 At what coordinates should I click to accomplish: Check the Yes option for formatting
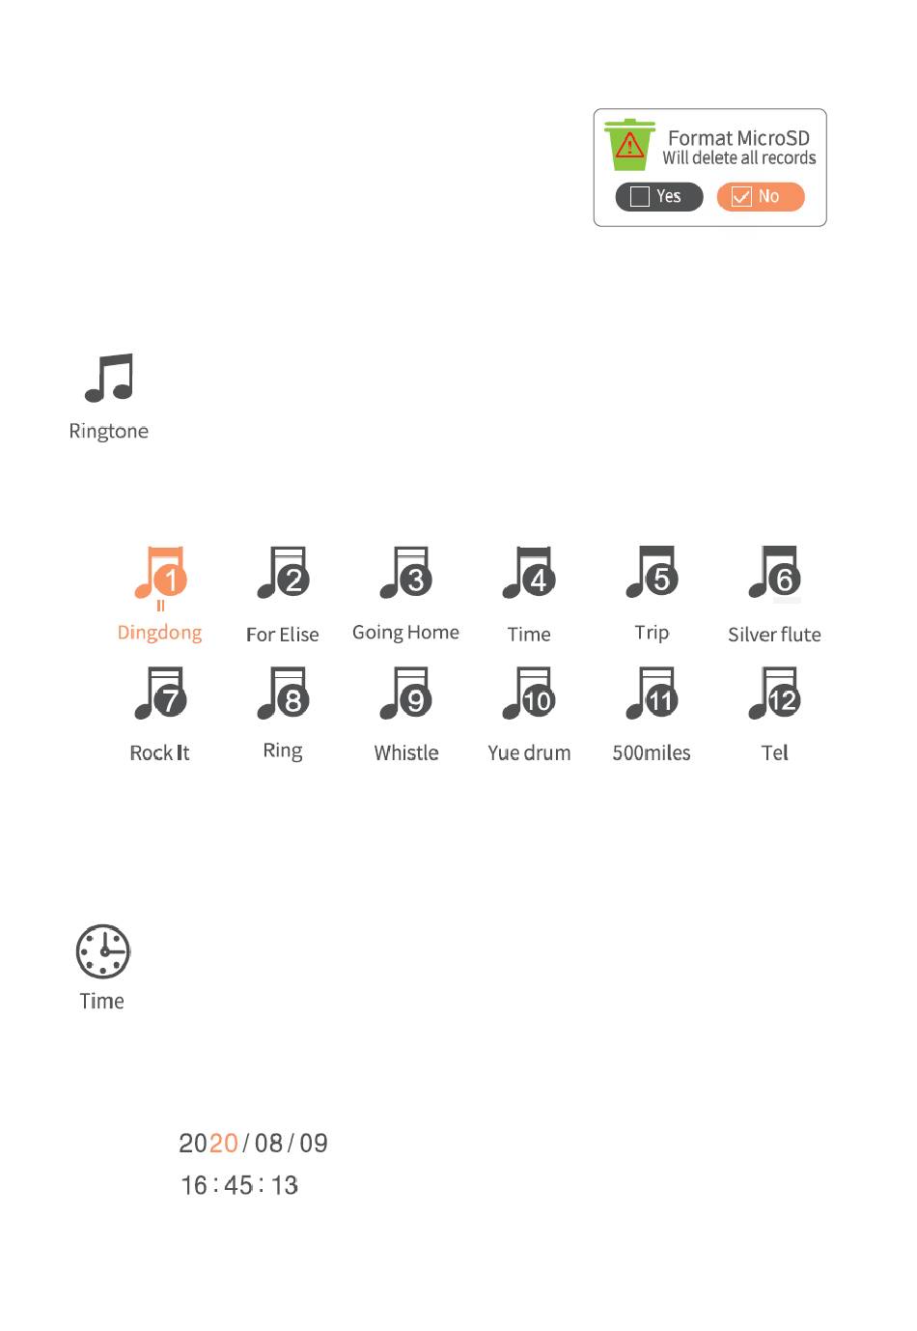click(x=640, y=197)
